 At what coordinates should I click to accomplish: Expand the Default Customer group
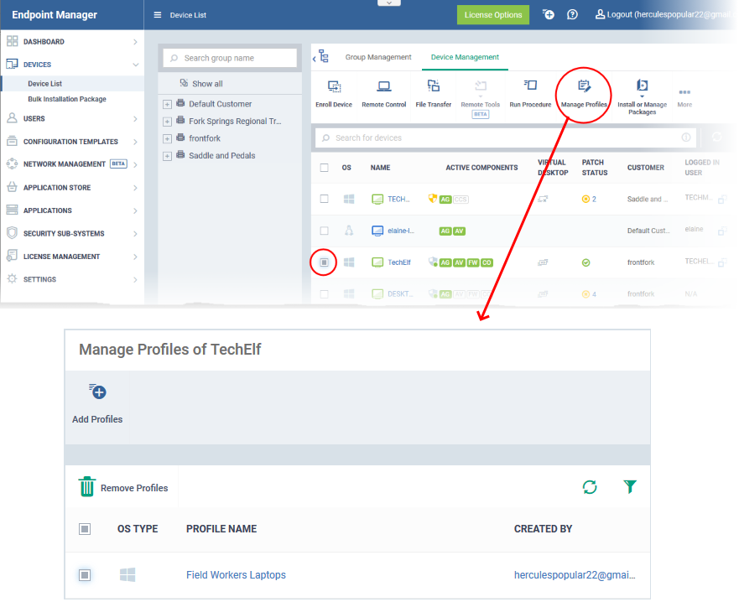point(167,104)
